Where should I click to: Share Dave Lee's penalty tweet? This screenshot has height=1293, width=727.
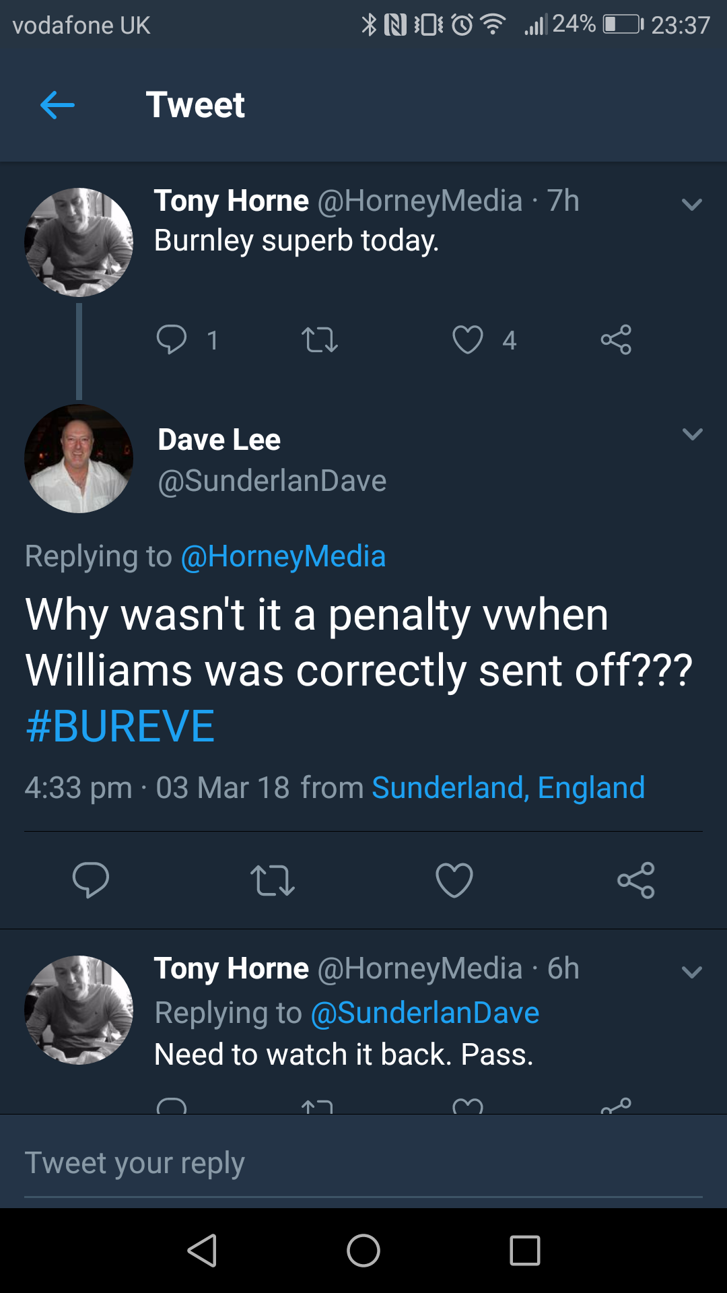636,880
